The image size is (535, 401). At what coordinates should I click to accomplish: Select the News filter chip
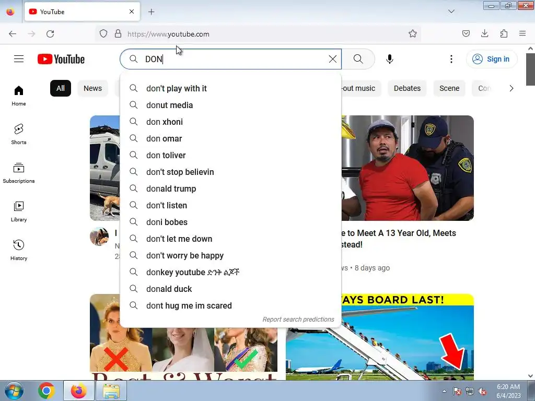[x=93, y=88]
